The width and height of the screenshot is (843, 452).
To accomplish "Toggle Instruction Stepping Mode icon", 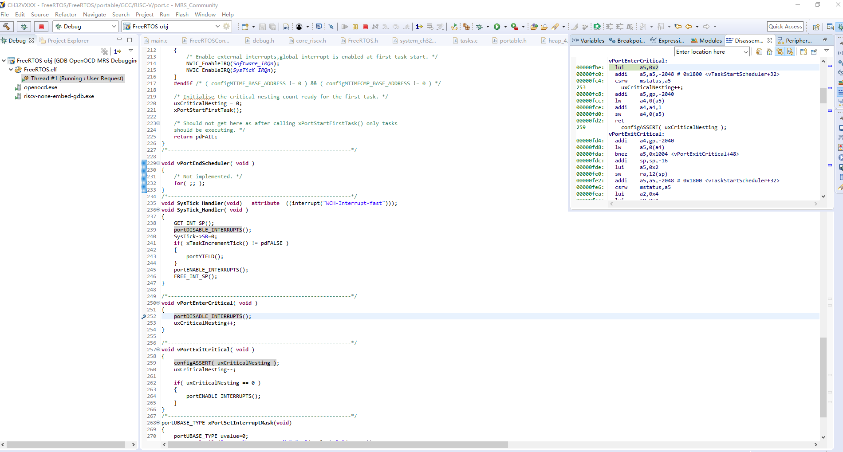I will point(419,27).
